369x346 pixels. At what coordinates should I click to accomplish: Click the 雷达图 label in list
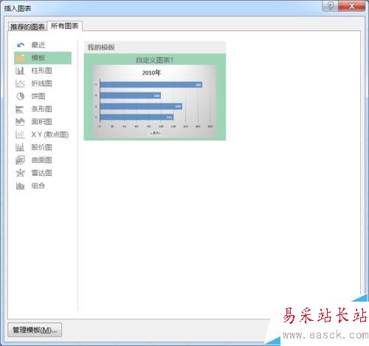tap(41, 173)
